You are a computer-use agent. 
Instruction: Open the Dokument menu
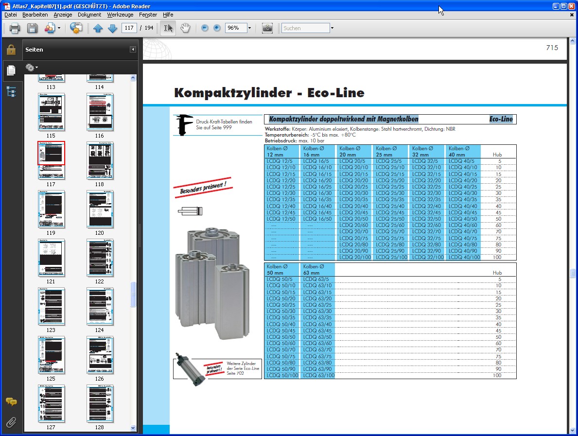click(89, 15)
